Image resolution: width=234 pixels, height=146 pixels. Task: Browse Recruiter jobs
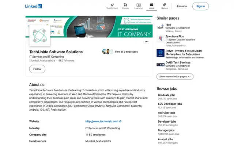point(167,113)
